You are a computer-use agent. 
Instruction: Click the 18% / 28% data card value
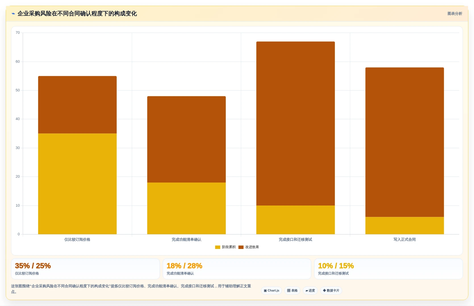coord(184,266)
